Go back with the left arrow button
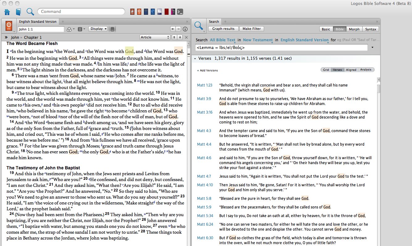412x246 pixels. (173, 29)
